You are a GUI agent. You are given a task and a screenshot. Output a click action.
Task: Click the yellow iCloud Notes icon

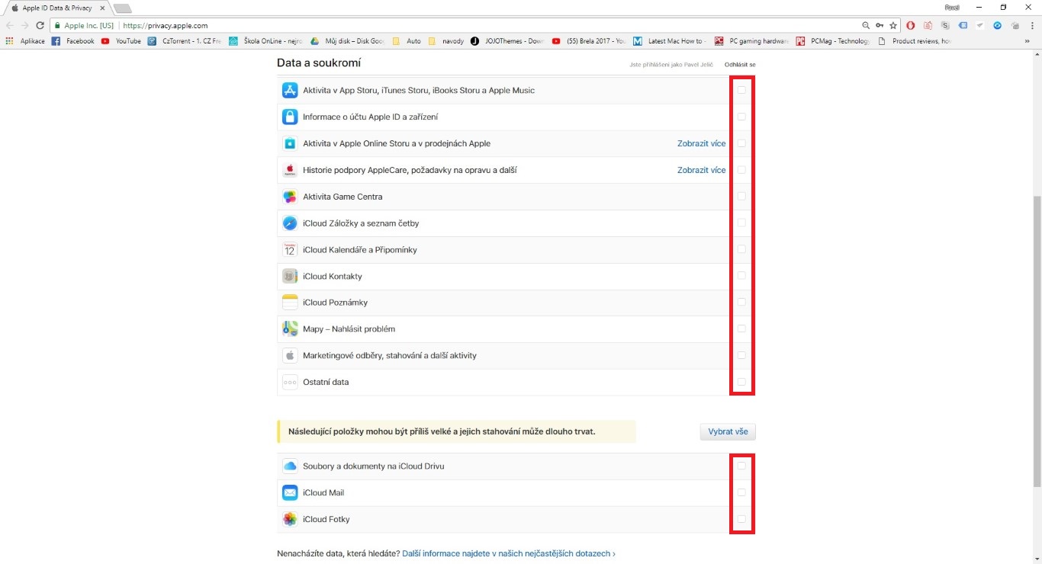(290, 303)
